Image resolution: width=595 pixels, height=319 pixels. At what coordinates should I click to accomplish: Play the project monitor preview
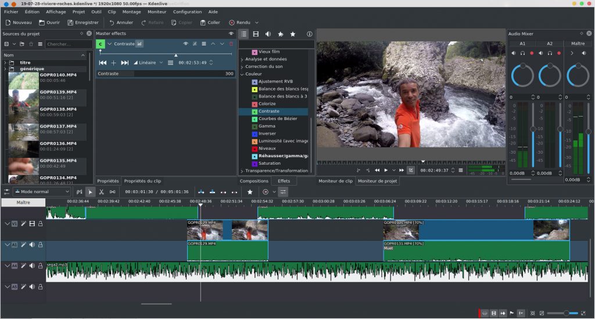tap(386, 171)
